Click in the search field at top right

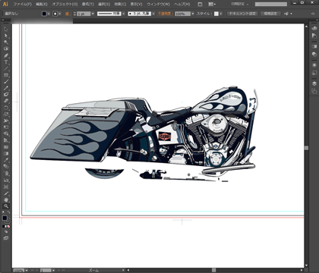click(271, 4)
